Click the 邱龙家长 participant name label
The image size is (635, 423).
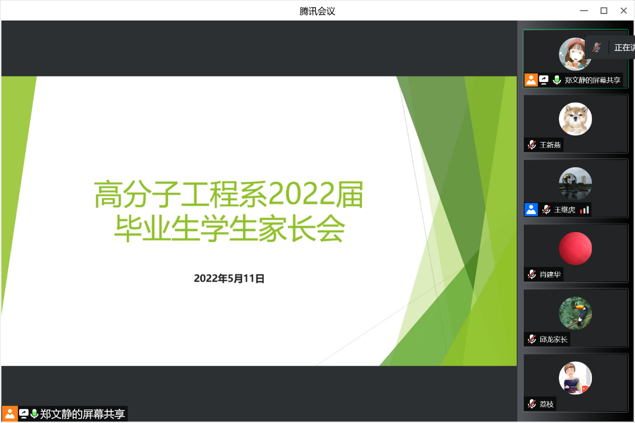point(553,339)
